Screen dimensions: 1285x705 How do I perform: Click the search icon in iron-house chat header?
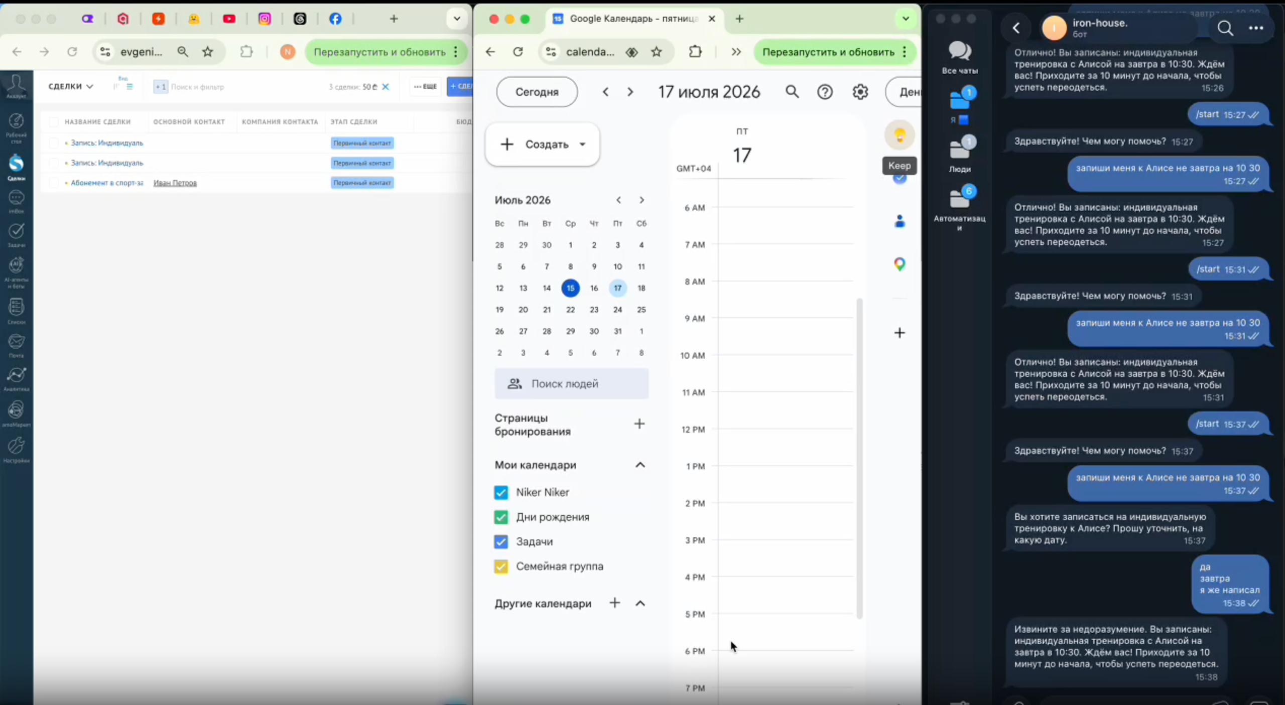pos(1225,28)
